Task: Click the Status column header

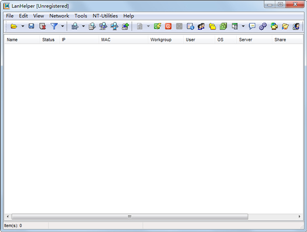Action: click(x=48, y=39)
